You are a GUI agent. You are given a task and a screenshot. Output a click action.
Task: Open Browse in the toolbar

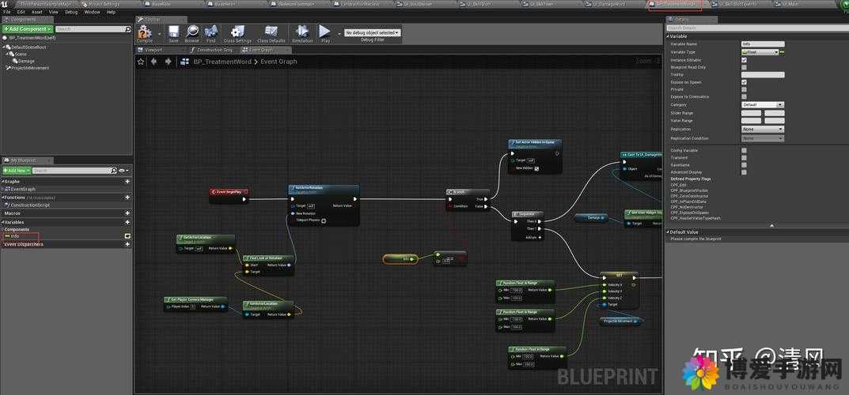tap(192, 32)
